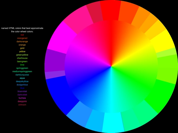
Task: Select the 'crimson' text label
Action: click(22, 105)
